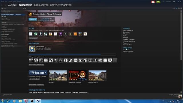The height and width of the screenshot is (103, 183).
Task: Click ПРОСМОТРЕТЬ МАСТЕРСКУЮ button
Action: click(x=36, y=85)
